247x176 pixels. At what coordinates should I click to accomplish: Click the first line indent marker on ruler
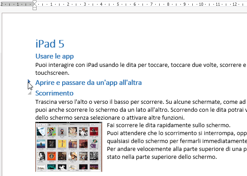(x=34, y=2)
